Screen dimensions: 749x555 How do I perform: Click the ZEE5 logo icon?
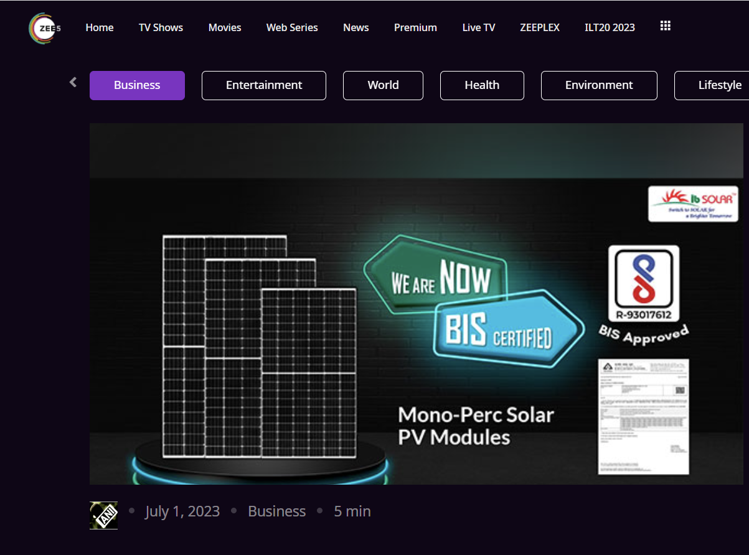point(45,28)
